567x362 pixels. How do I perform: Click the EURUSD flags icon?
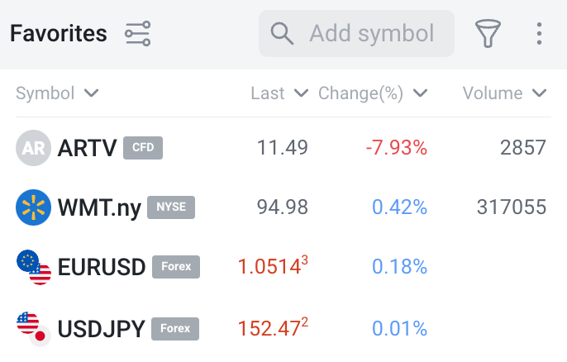tap(33, 267)
